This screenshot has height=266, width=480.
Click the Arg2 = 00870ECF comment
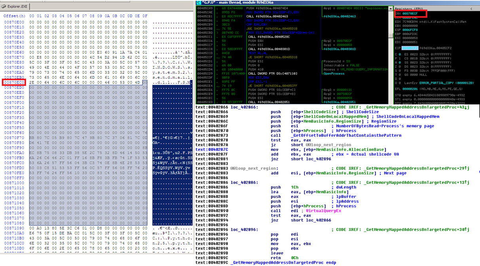click(338, 41)
